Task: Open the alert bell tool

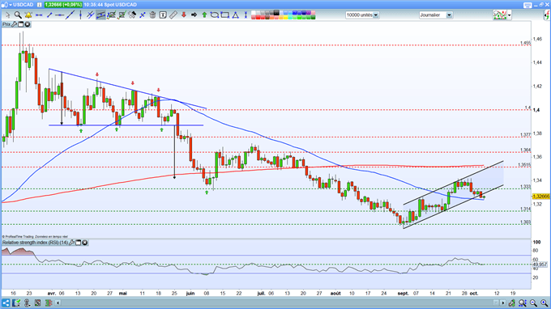Action: point(28,15)
